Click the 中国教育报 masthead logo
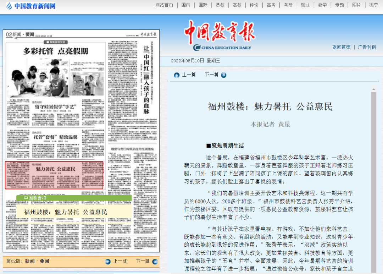 pos(220,35)
